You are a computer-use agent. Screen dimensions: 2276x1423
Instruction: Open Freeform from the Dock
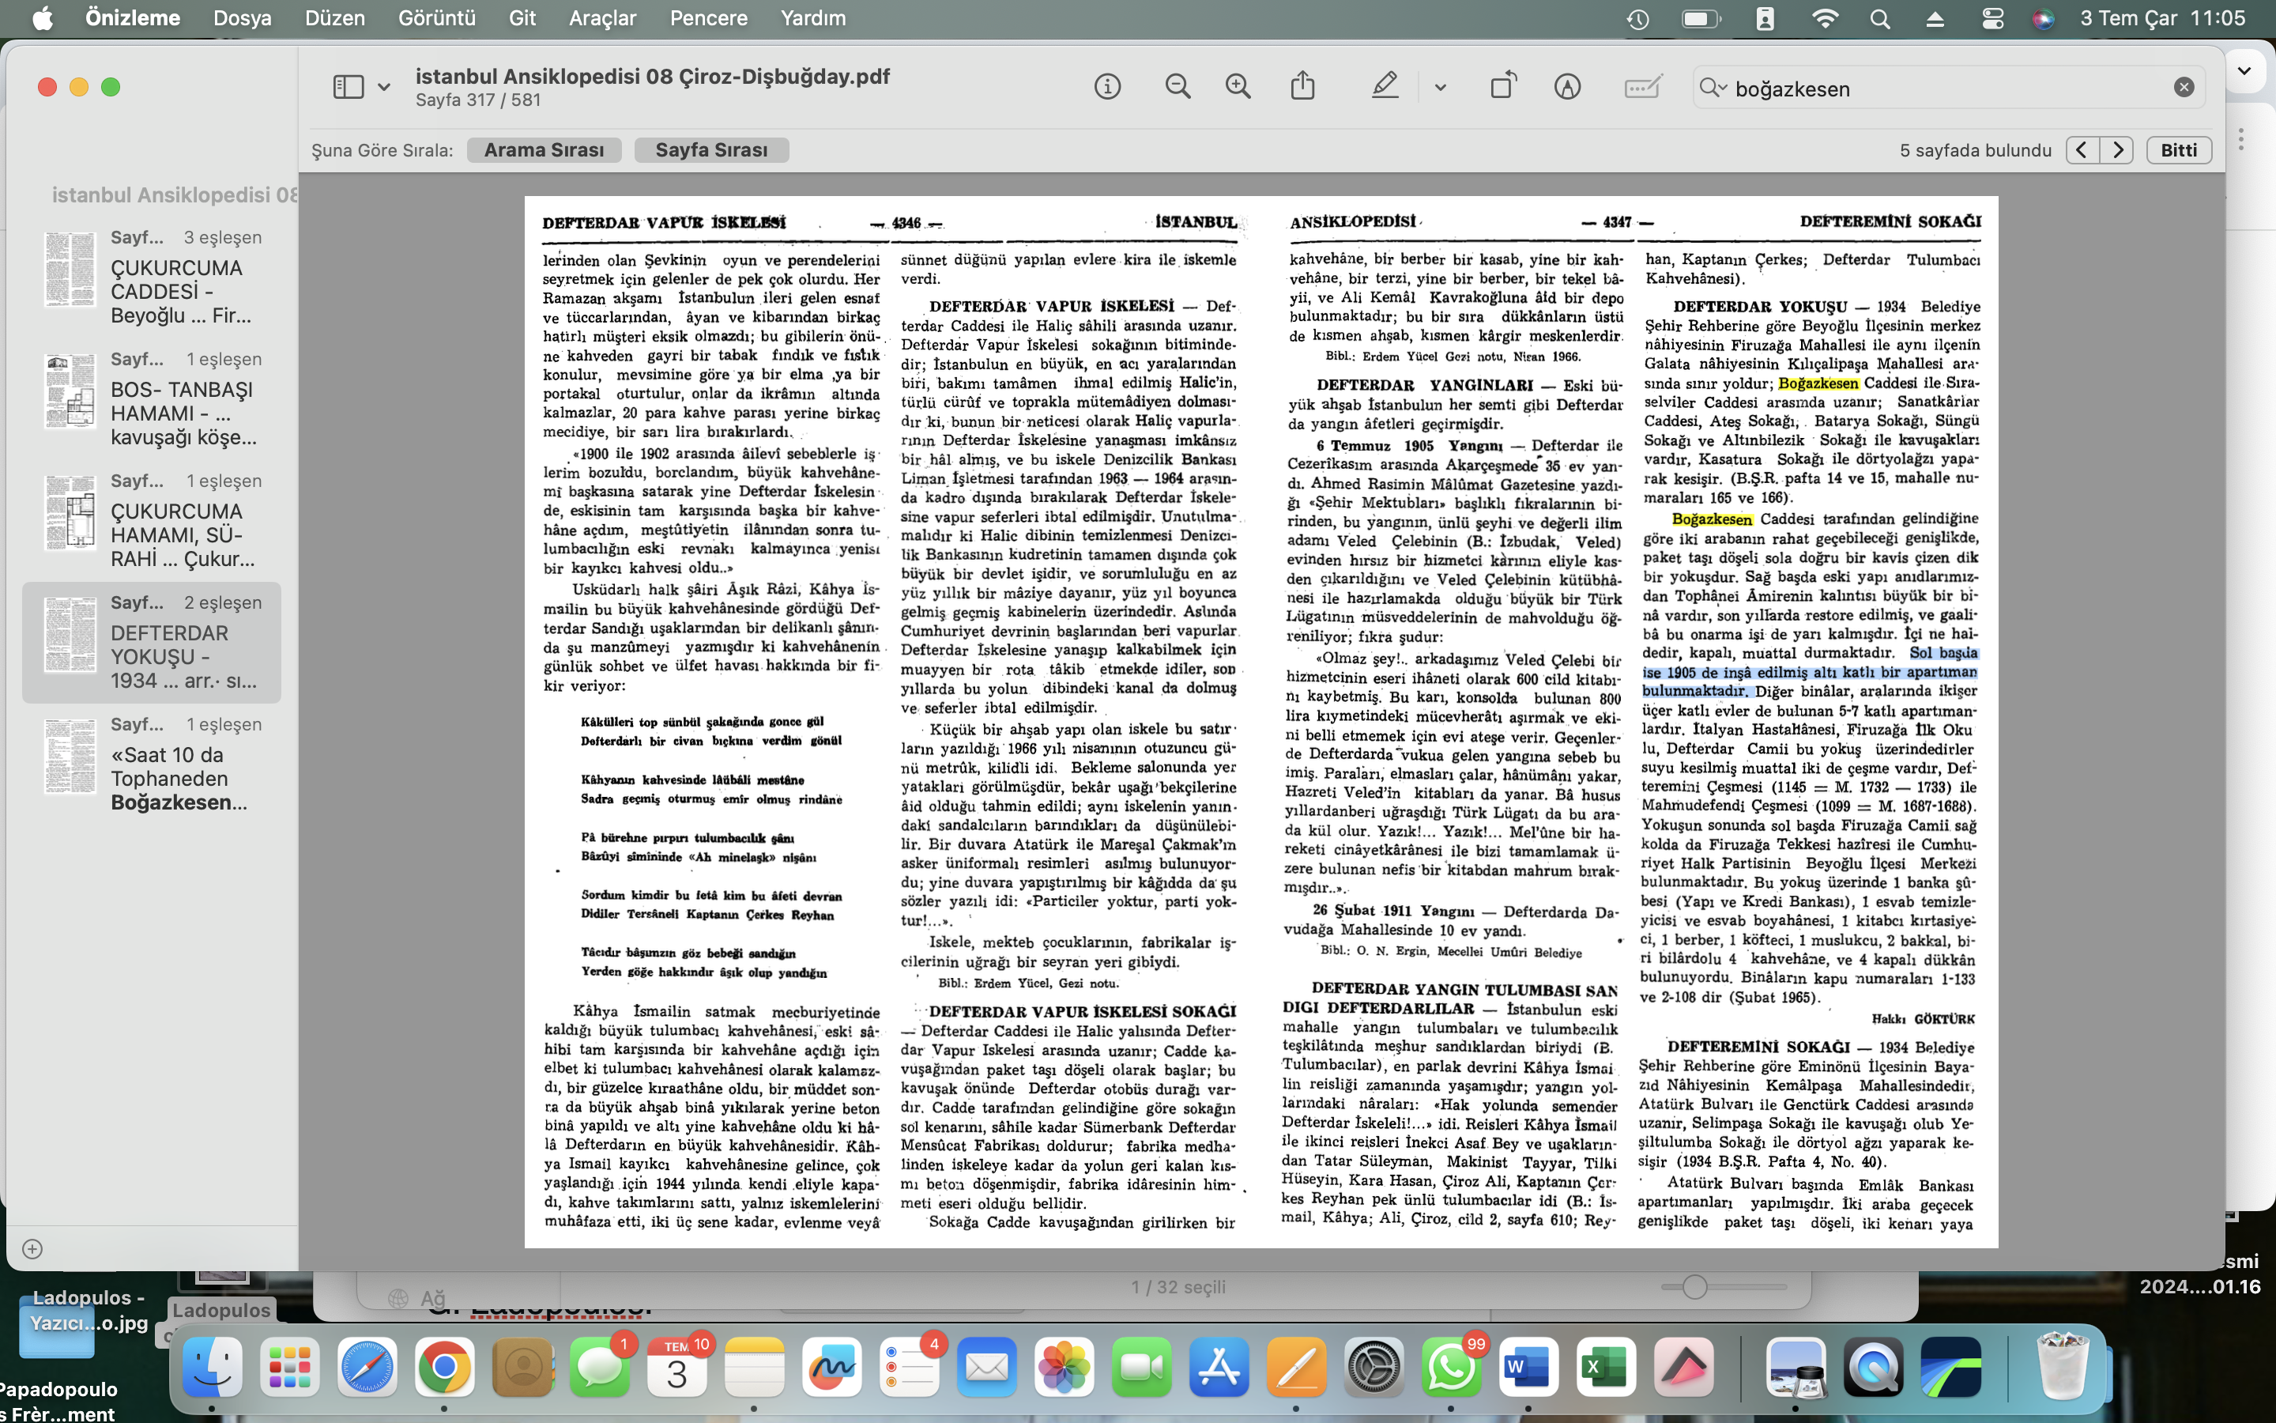[x=831, y=1367]
